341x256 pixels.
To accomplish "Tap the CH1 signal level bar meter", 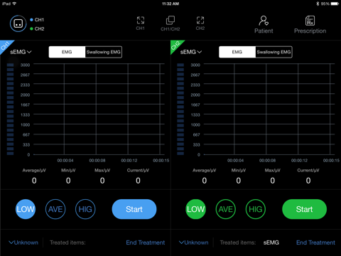I will 10,110.
